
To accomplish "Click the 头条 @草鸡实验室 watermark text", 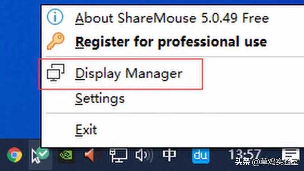I will click(x=267, y=161).
